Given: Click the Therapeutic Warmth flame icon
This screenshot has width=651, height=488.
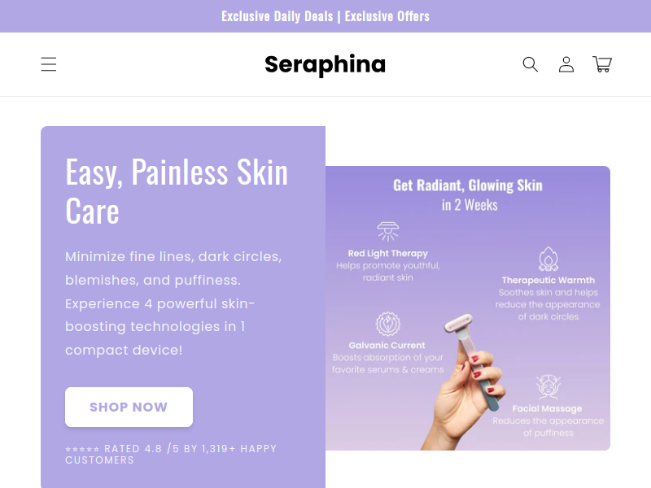Looking at the screenshot, I should pyautogui.click(x=548, y=259).
